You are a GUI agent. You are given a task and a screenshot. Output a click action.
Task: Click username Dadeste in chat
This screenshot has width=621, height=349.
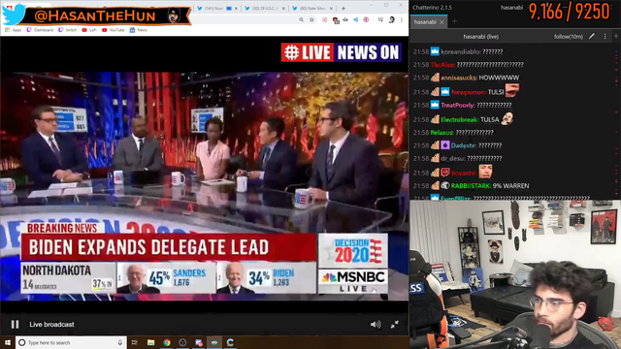coord(464,145)
